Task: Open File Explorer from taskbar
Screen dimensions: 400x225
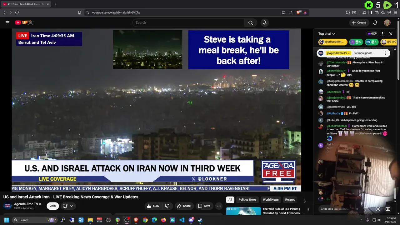Action: [x=90, y=220]
